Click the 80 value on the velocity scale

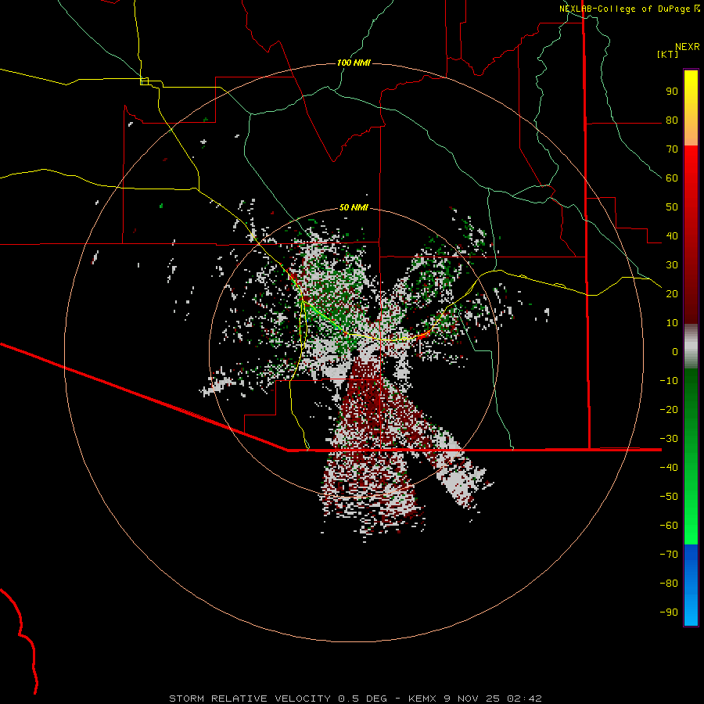672,120
